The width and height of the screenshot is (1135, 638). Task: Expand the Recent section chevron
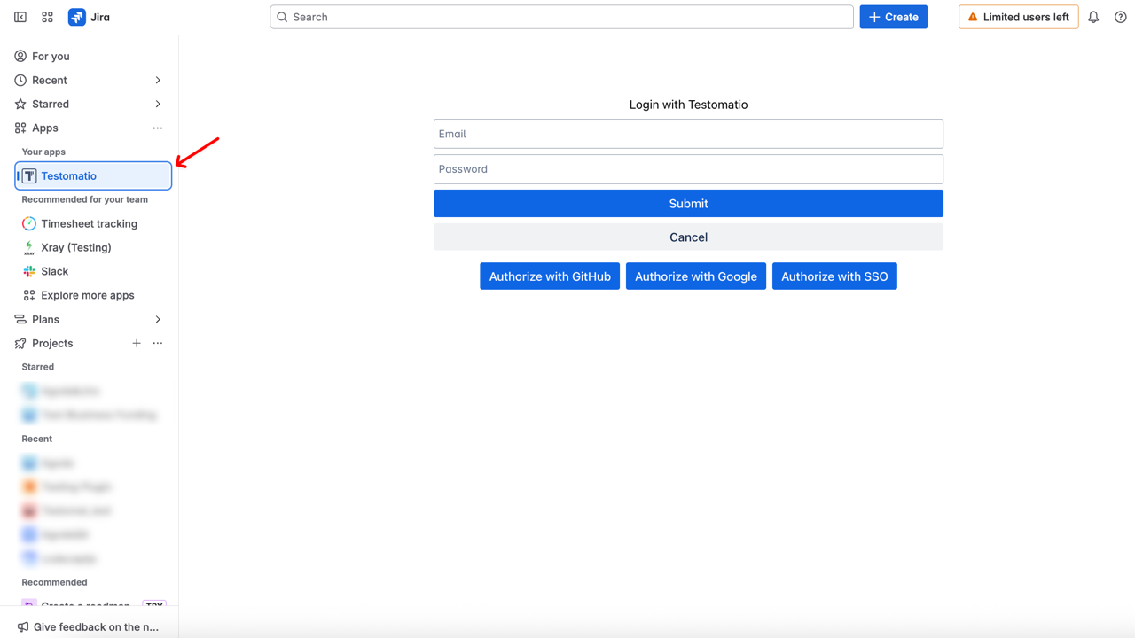pyautogui.click(x=158, y=80)
